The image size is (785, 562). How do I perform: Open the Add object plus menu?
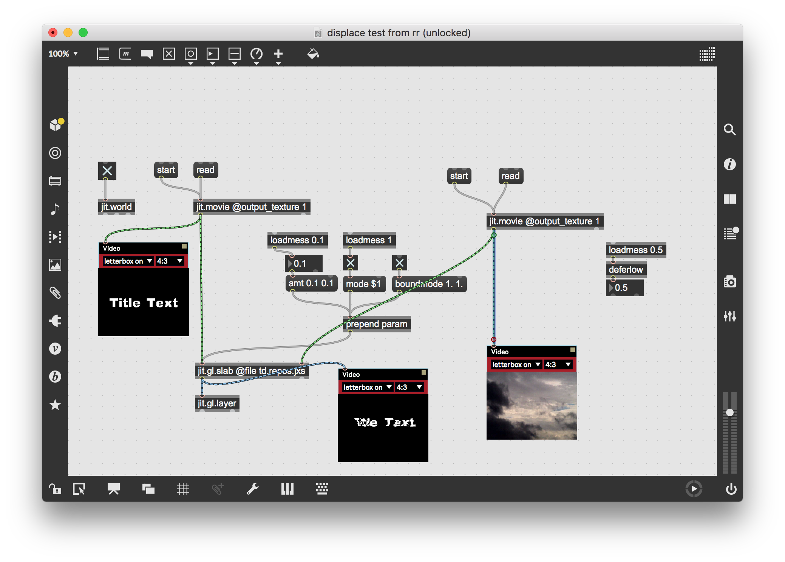click(278, 54)
